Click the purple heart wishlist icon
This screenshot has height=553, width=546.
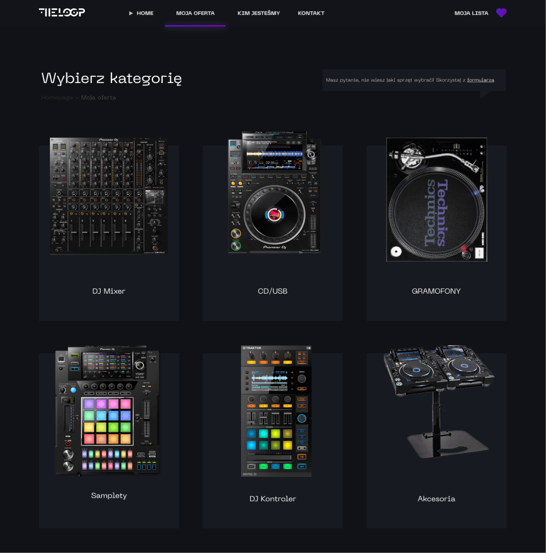click(501, 13)
